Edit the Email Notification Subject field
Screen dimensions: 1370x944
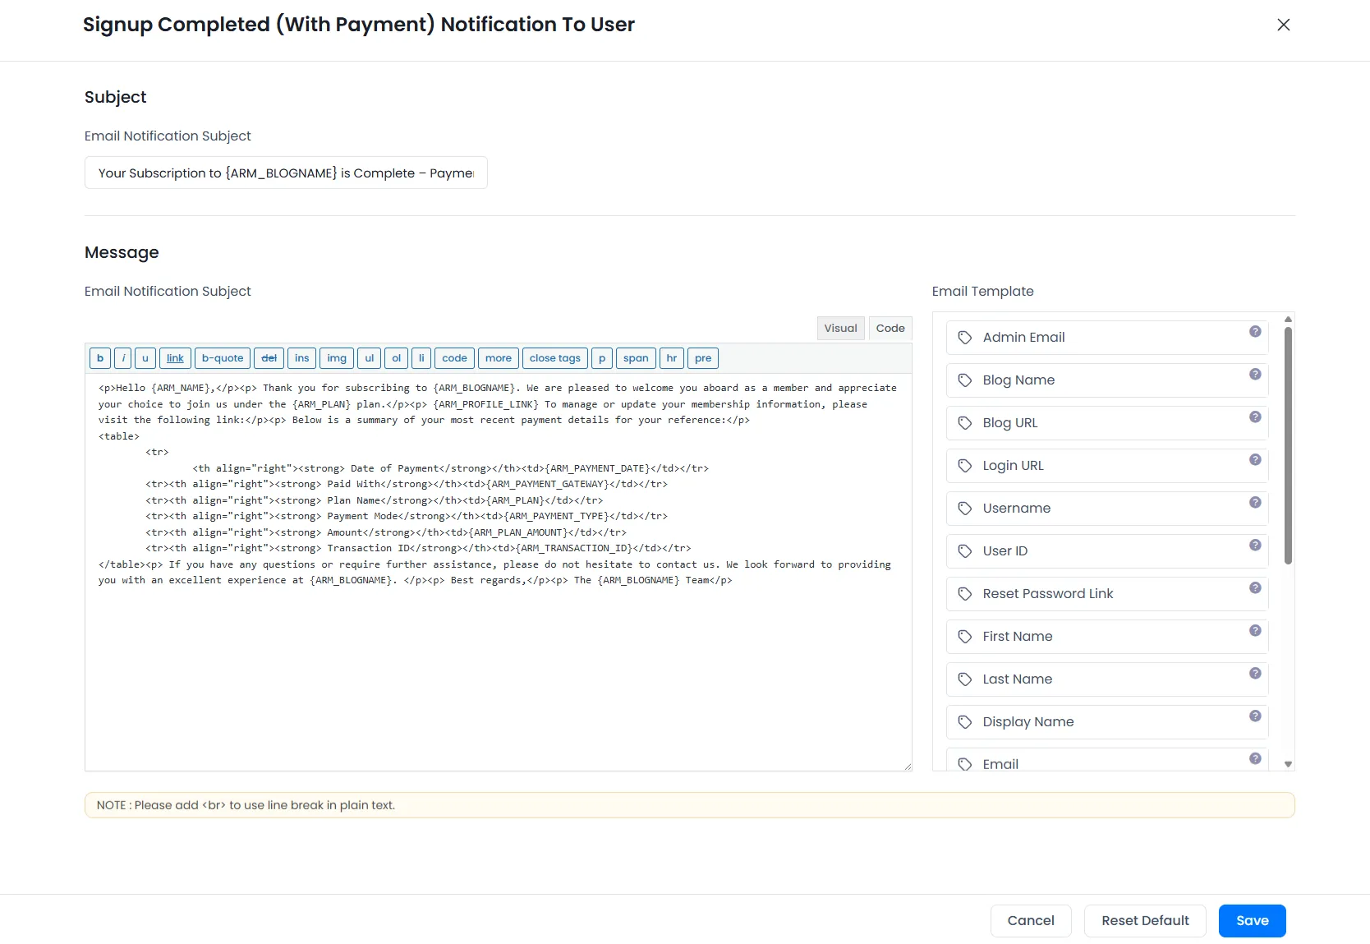coord(285,173)
